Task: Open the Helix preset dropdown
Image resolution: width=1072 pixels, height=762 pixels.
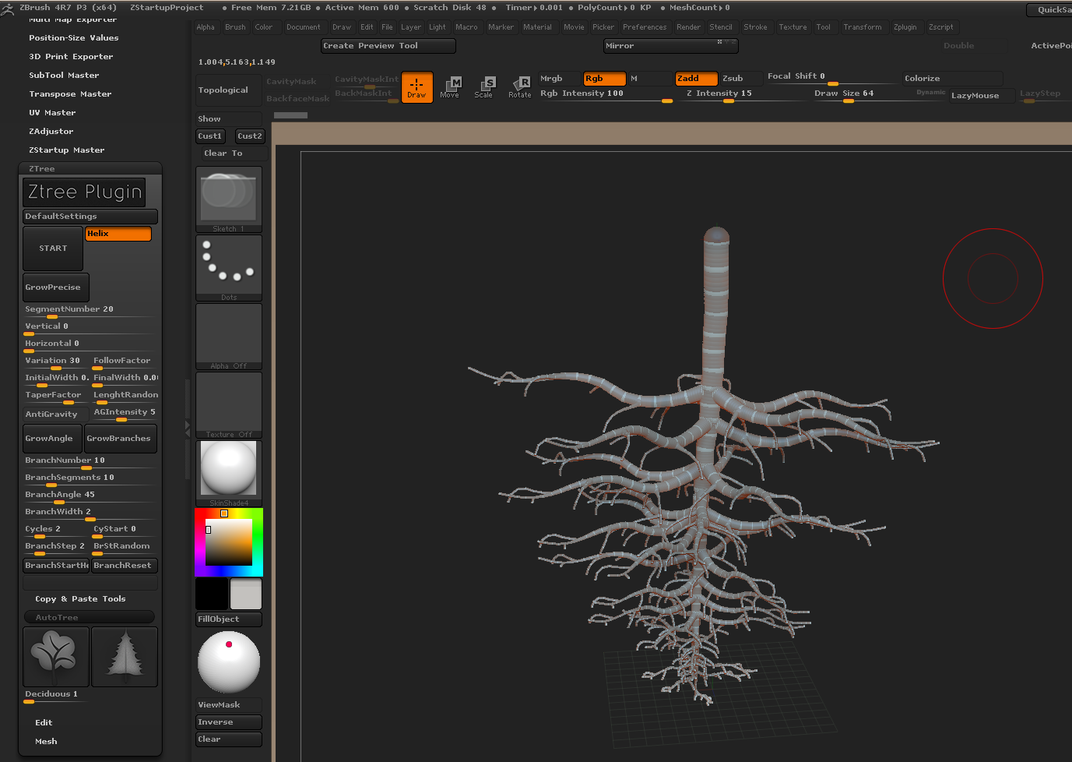Action: coord(118,233)
